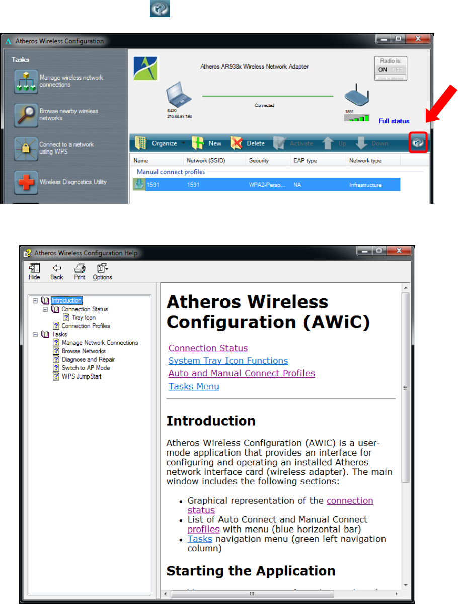The width and height of the screenshot is (458, 604).
Task: Collapse the Tasks tree node
Action: click(x=35, y=334)
